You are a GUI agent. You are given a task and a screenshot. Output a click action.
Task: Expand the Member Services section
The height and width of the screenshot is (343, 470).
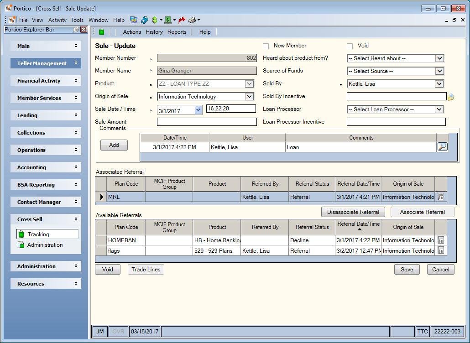(76, 98)
